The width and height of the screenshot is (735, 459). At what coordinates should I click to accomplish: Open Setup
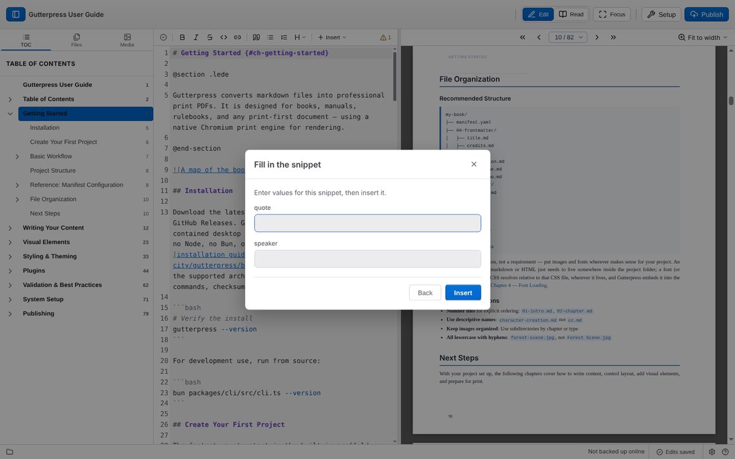[x=661, y=14]
